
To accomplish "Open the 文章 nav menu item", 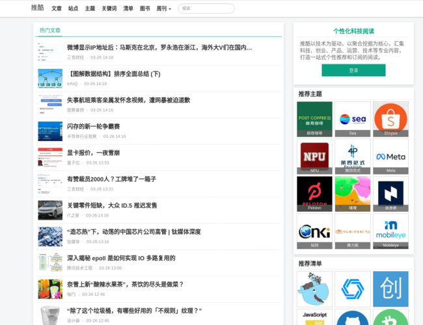I will [x=57, y=8].
